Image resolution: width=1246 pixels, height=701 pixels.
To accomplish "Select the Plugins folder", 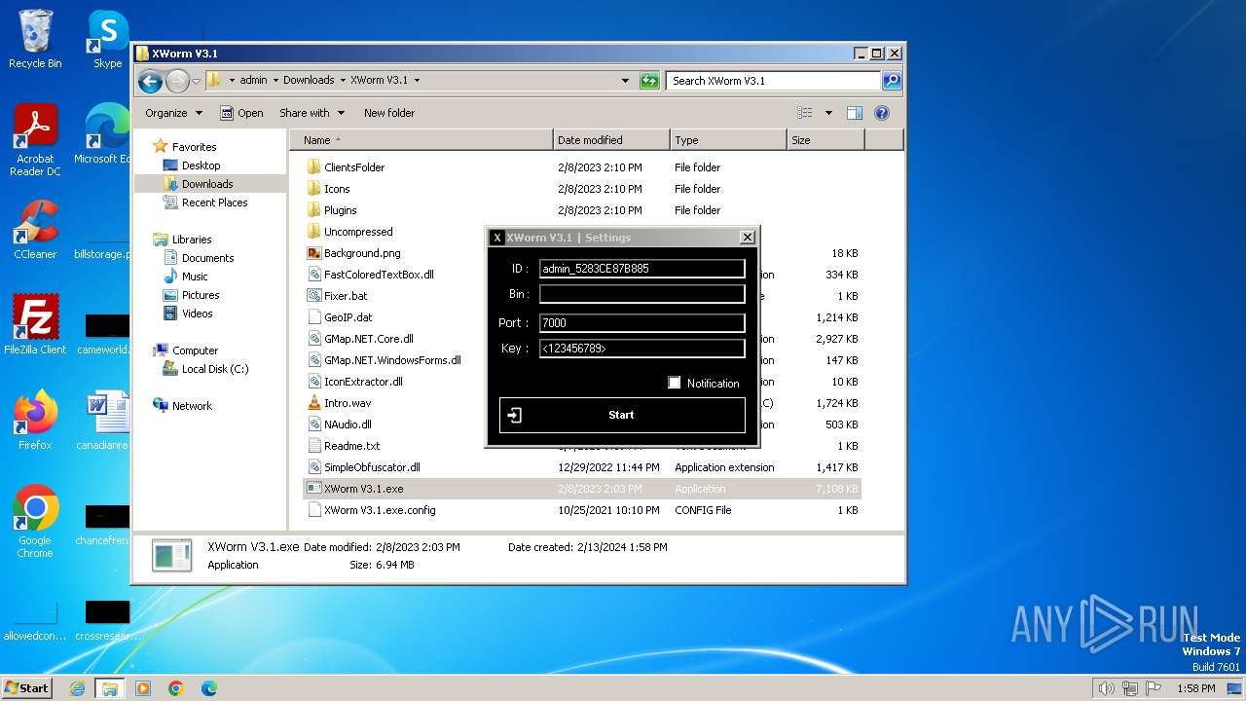I will coord(340,210).
